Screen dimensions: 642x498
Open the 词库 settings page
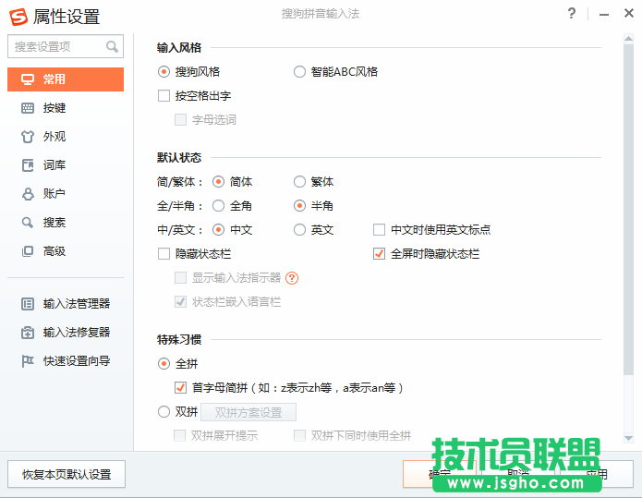66,165
